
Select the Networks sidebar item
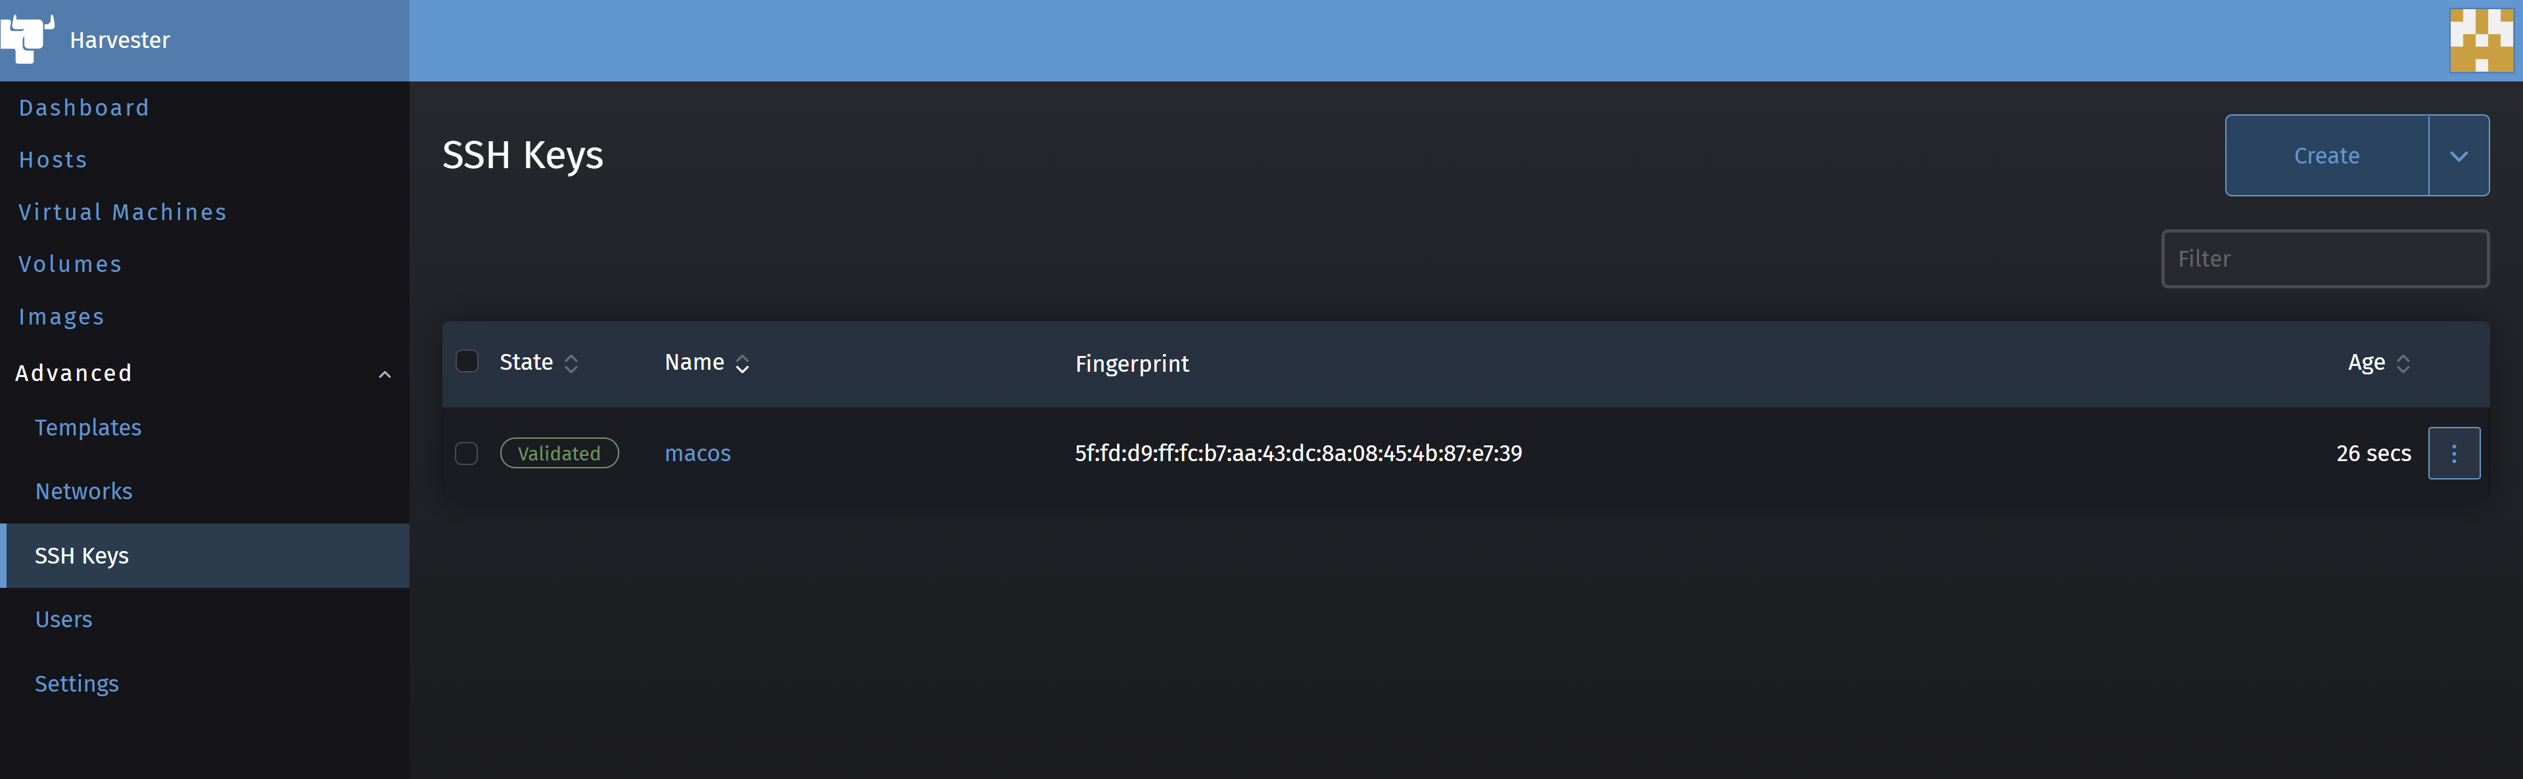point(83,491)
